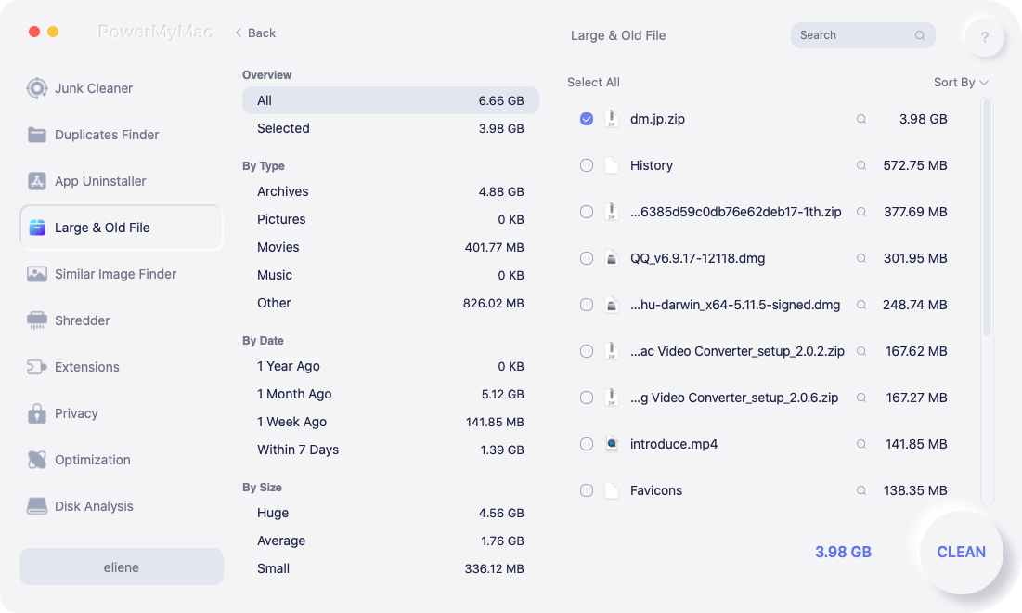Click the introduce.mp4 file type icon
The width and height of the screenshot is (1022, 613).
[x=612, y=444]
